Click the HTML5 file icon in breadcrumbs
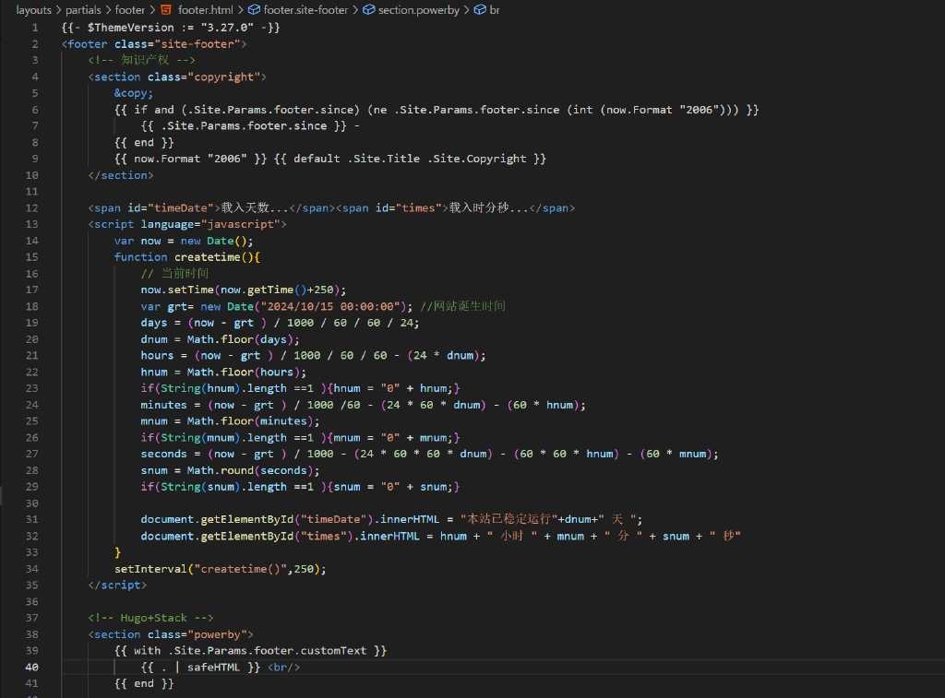The image size is (945, 698). (166, 9)
